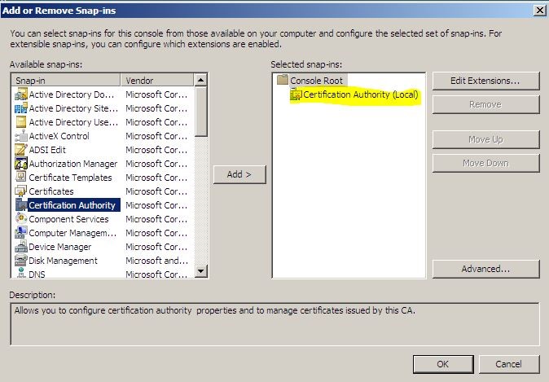Click the Certification Authority icon in available list

[21, 205]
